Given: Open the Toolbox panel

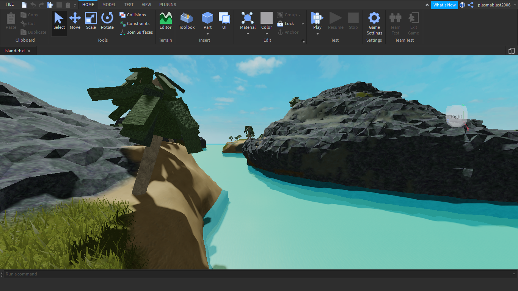Looking at the screenshot, I should [187, 21].
